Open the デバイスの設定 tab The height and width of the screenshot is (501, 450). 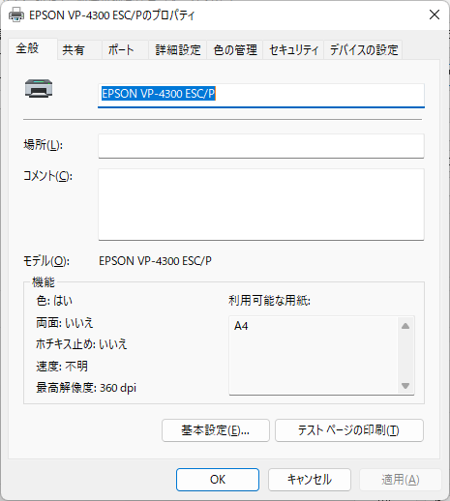pyautogui.click(x=363, y=50)
